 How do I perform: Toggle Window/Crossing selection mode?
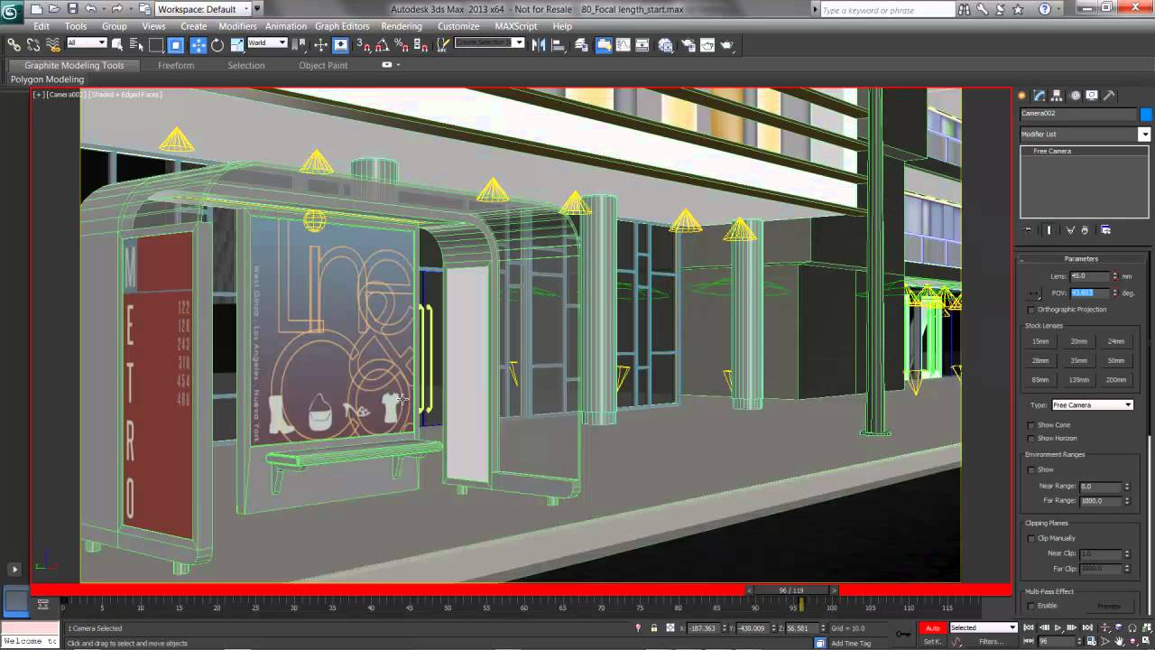(176, 44)
